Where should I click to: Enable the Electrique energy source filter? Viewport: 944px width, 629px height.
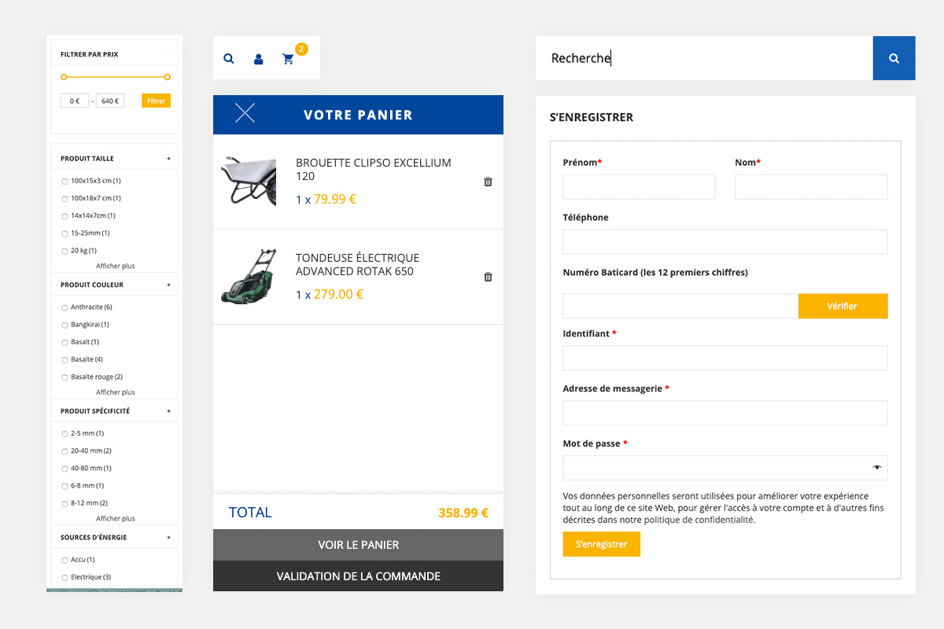65,577
